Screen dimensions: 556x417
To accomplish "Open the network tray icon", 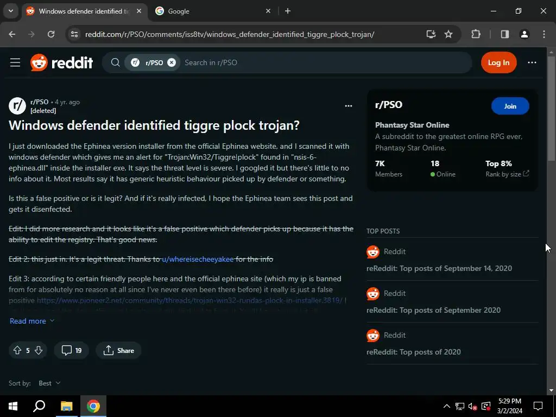I will (x=460, y=406).
